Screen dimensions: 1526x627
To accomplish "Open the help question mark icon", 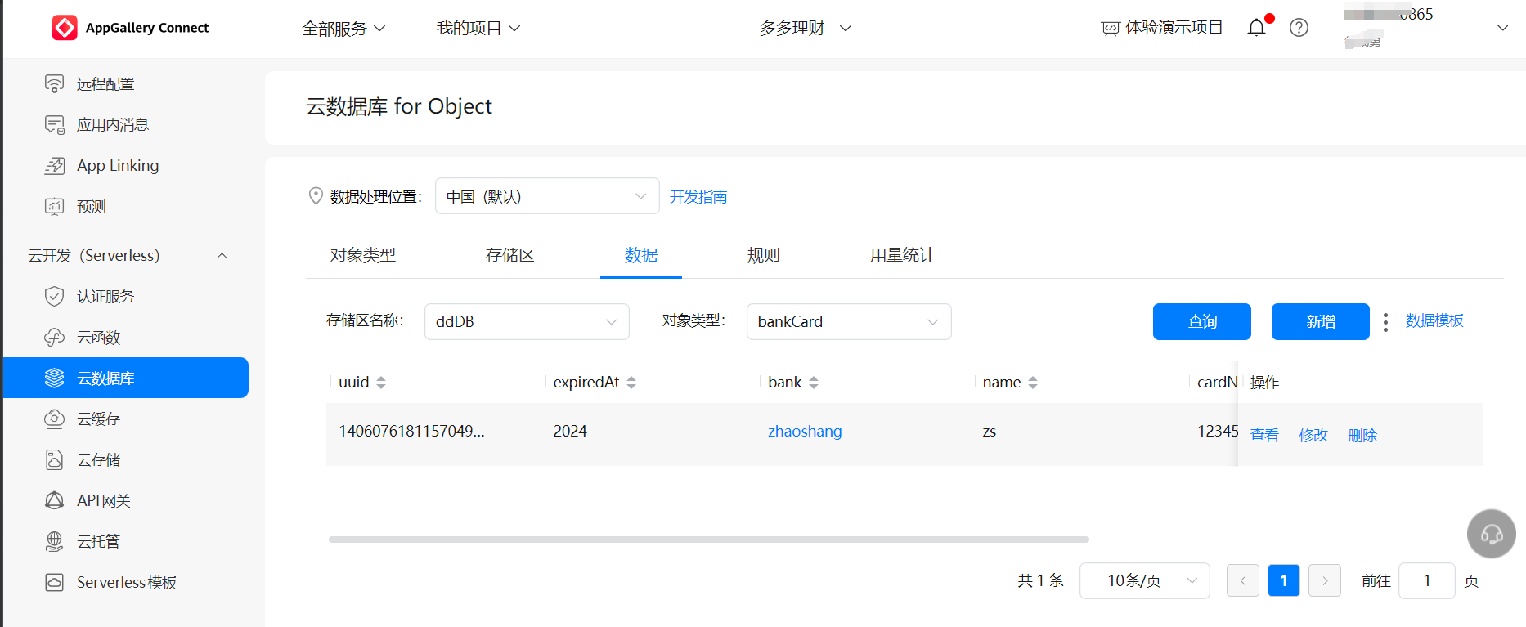I will [1299, 28].
